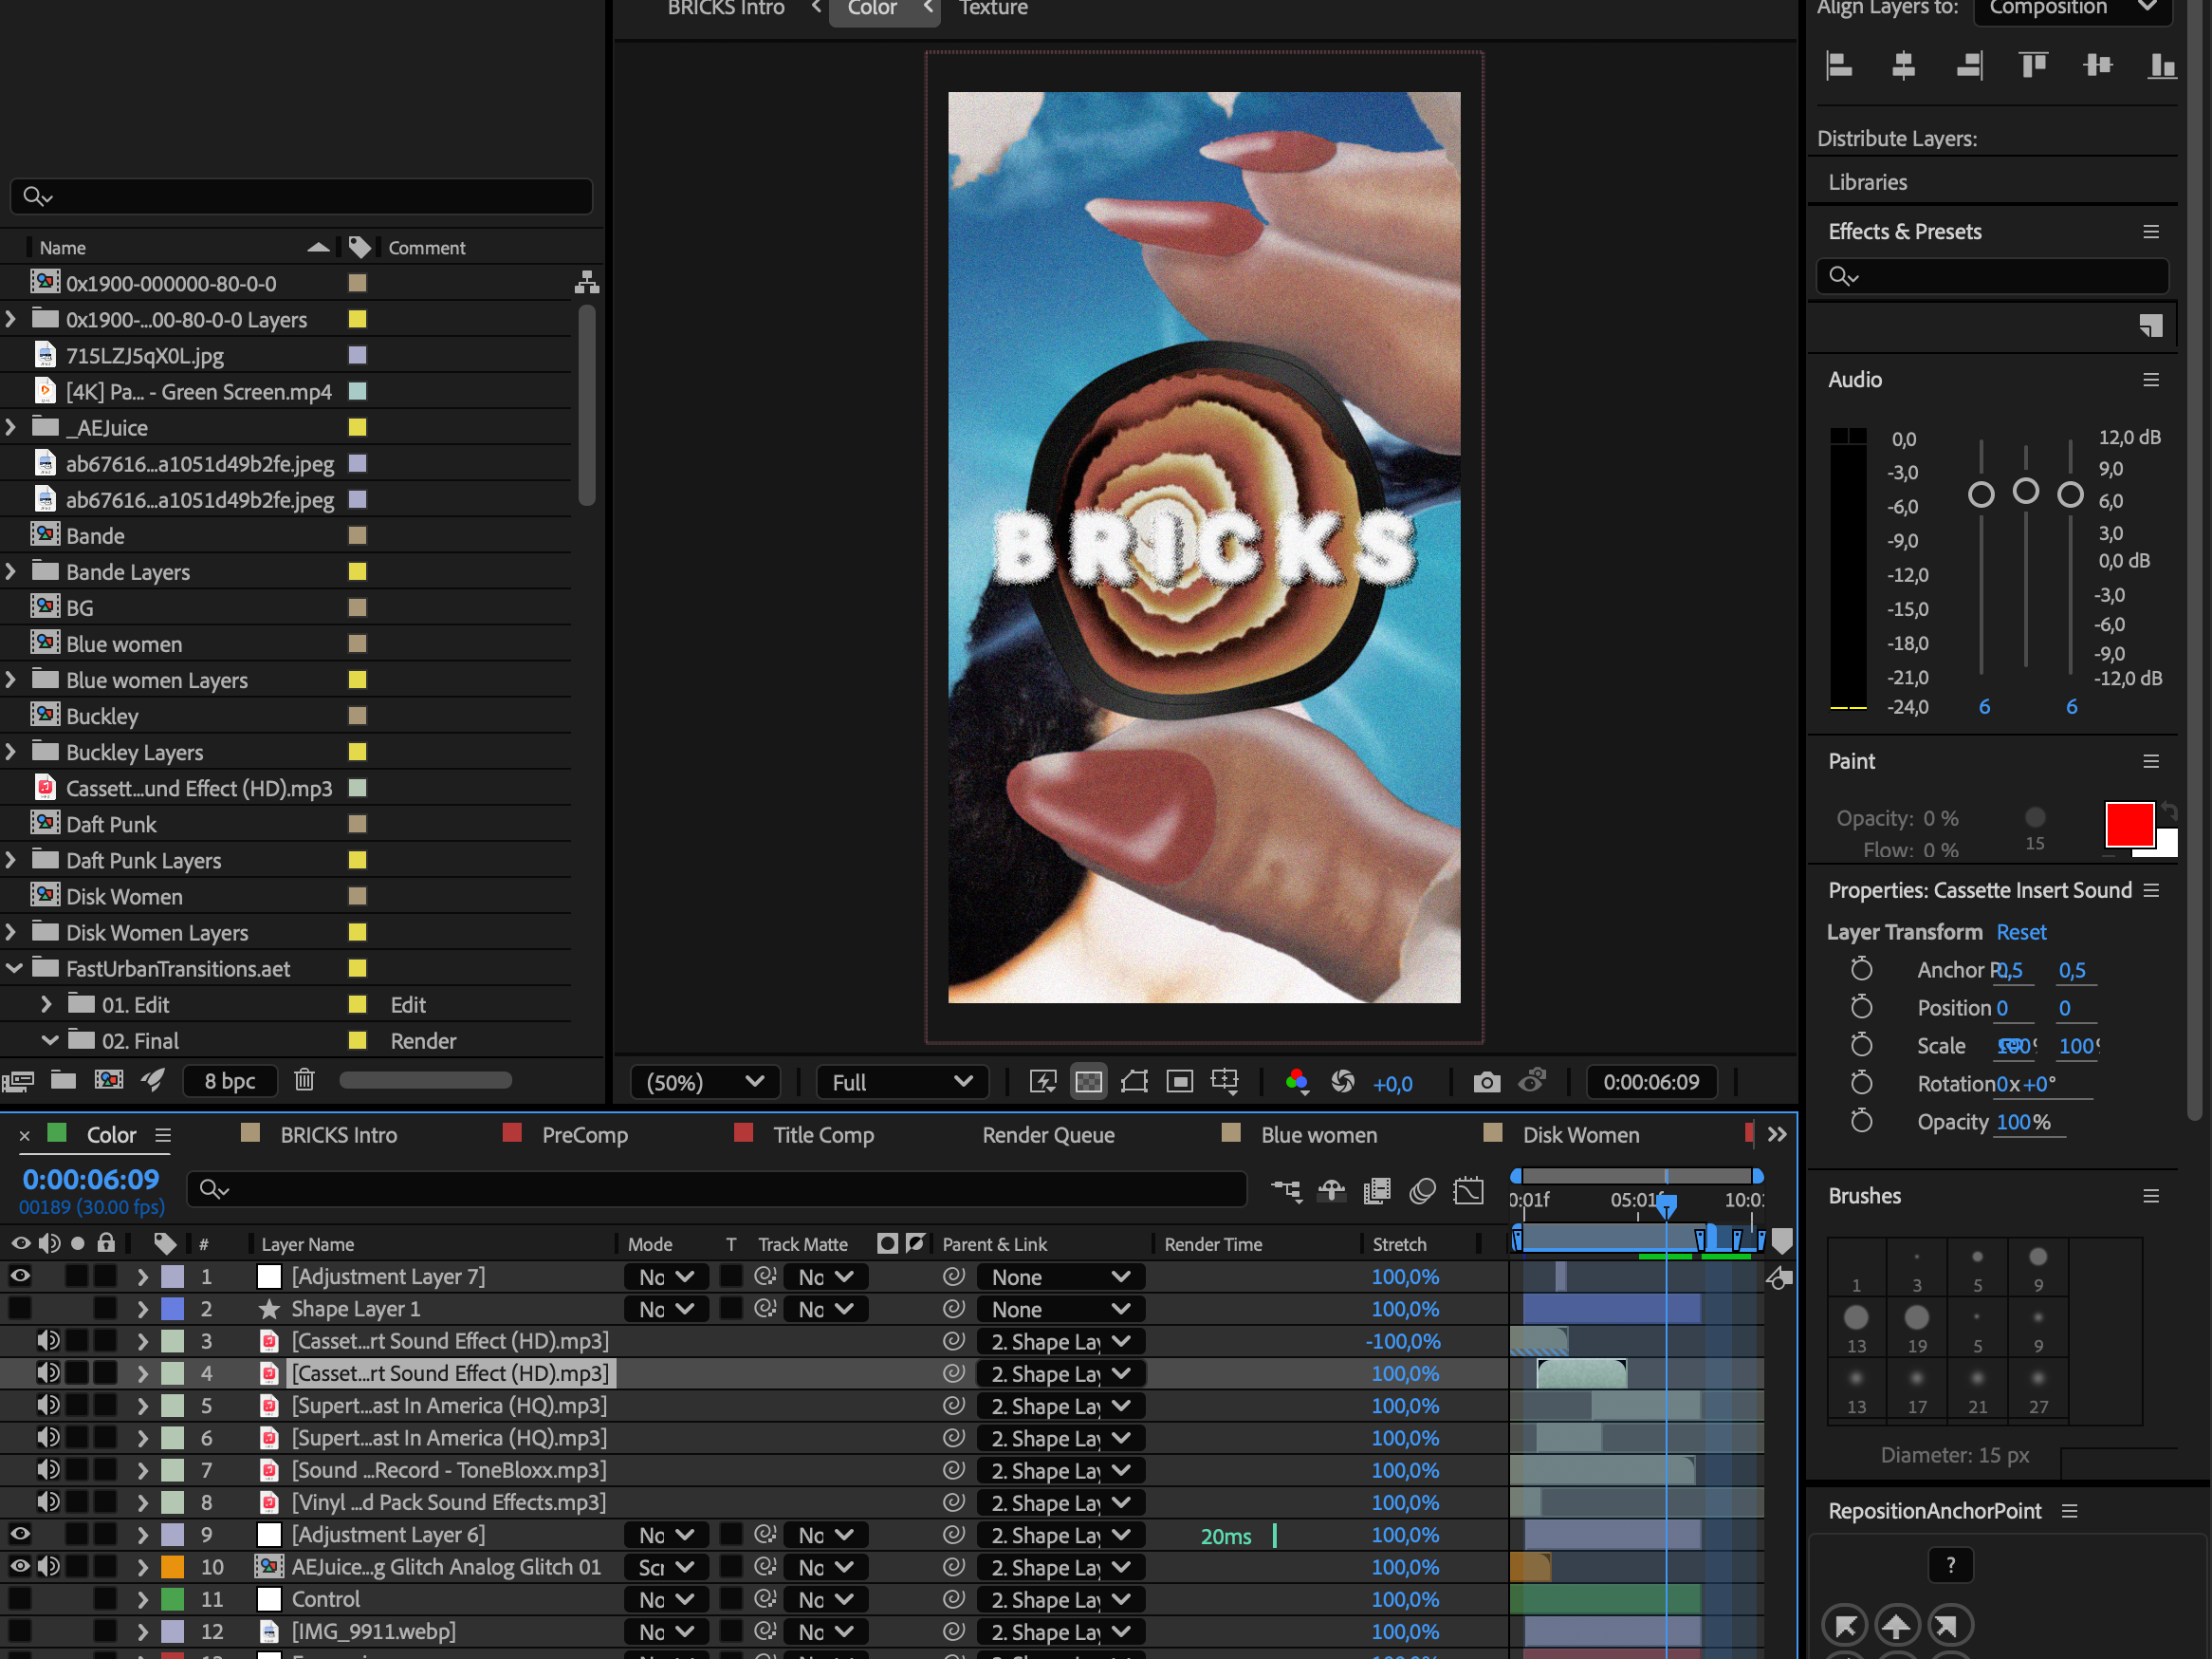Viewport: 2212px width, 1659px height.
Task: Toggle visibility of Adjustment Layer 6
Action: 20,1534
